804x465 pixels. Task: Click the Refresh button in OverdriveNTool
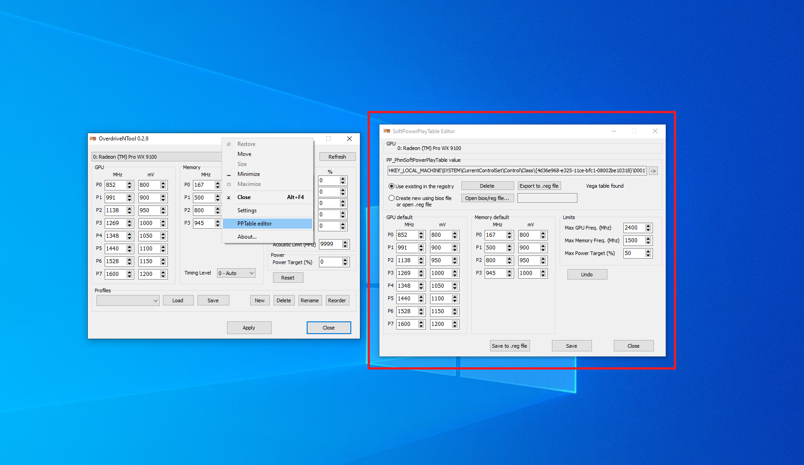coord(337,157)
